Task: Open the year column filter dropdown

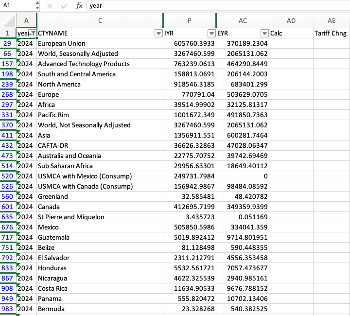Action: coord(32,33)
